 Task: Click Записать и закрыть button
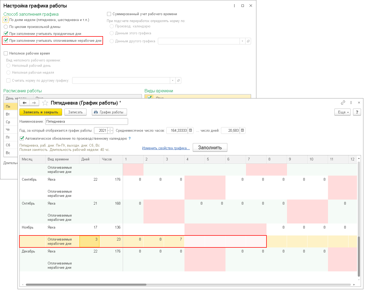pos(41,112)
